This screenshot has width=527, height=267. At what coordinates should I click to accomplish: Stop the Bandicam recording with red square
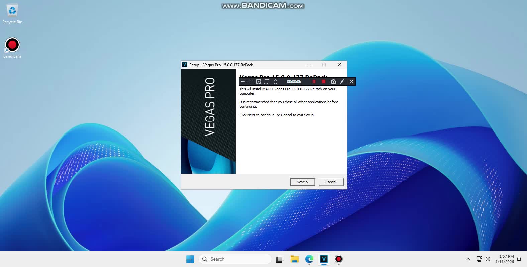pyautogui.click(x=323, y=82)
